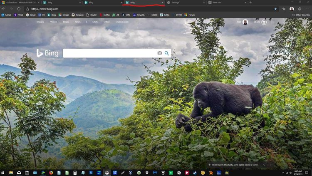Click the Bing logo beside the search box

47,53
